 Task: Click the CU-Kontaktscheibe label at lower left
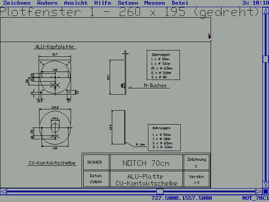(x=52, y=163)
